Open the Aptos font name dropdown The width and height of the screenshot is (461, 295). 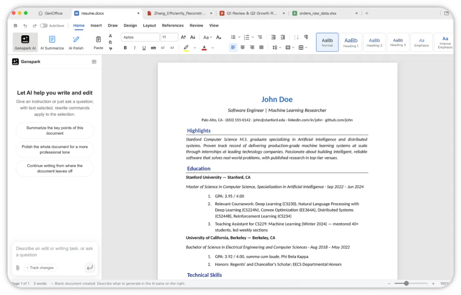pyautogui.click(x=140, y=37)
